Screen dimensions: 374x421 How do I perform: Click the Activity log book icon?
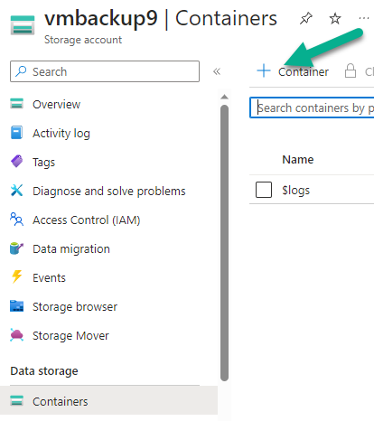pos(16,133)
